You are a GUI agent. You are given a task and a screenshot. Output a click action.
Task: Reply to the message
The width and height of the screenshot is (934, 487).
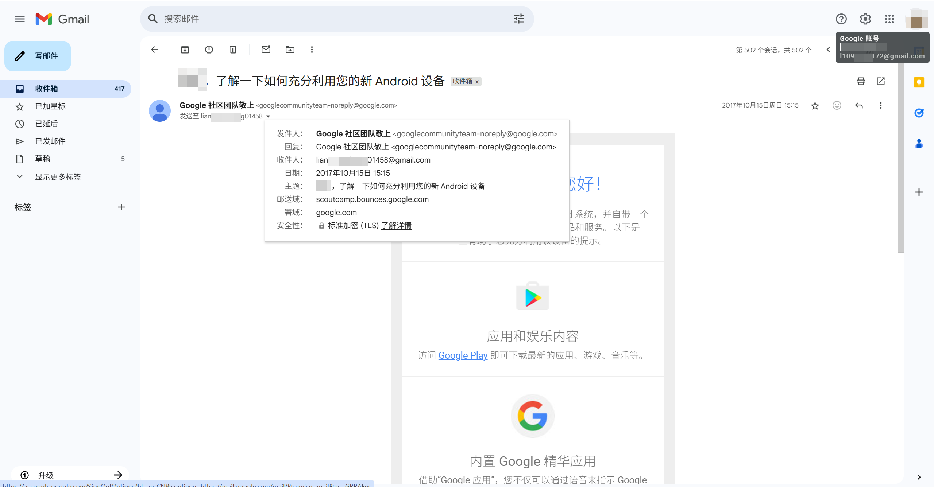coord(859,105)
